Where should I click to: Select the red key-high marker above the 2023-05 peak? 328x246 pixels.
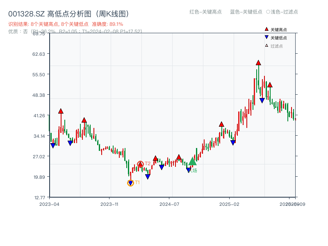(61, 111)
